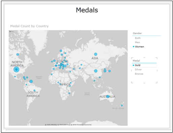
Task: Click the large bubble over Venezuela
Action: [x=31, y=81]
